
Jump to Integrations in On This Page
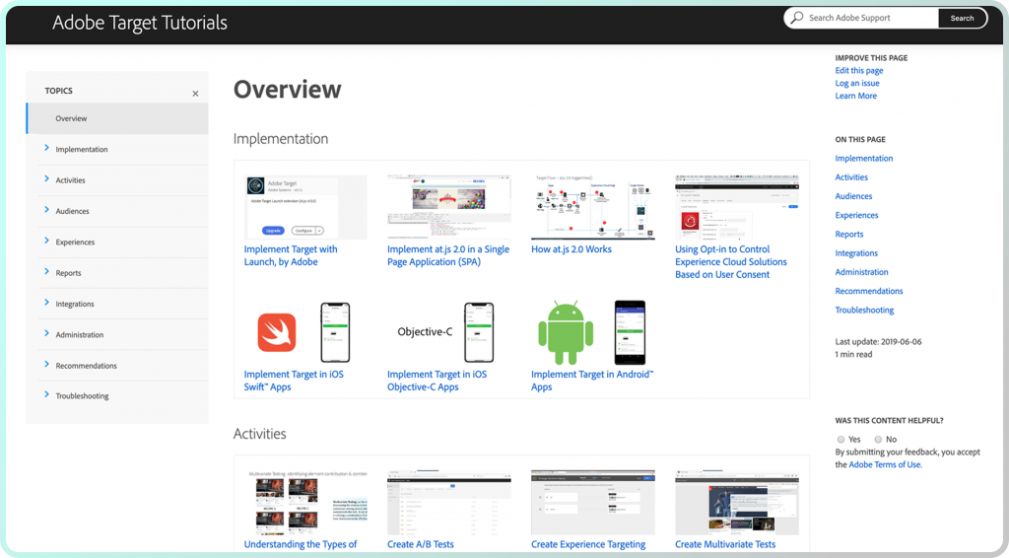coord(856,253)
